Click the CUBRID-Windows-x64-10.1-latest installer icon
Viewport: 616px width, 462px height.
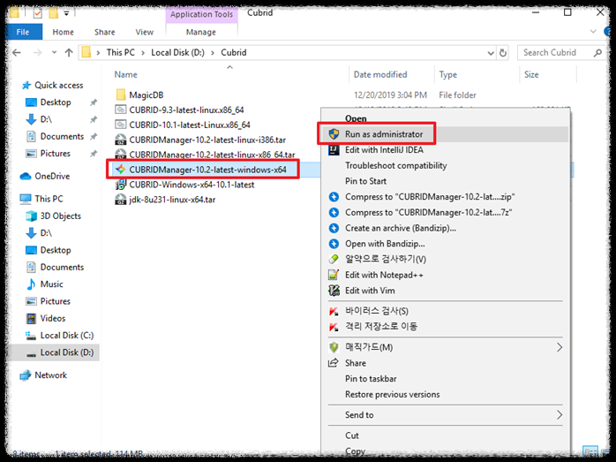(x=121, y=185)
